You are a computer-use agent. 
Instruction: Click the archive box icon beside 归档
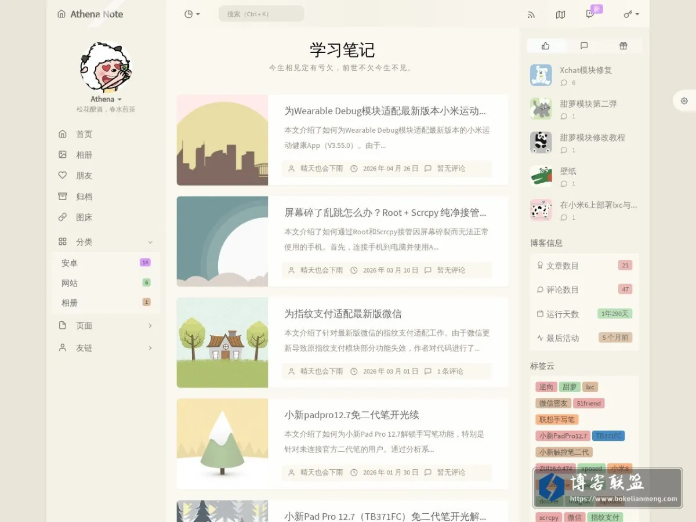point(63,197)
